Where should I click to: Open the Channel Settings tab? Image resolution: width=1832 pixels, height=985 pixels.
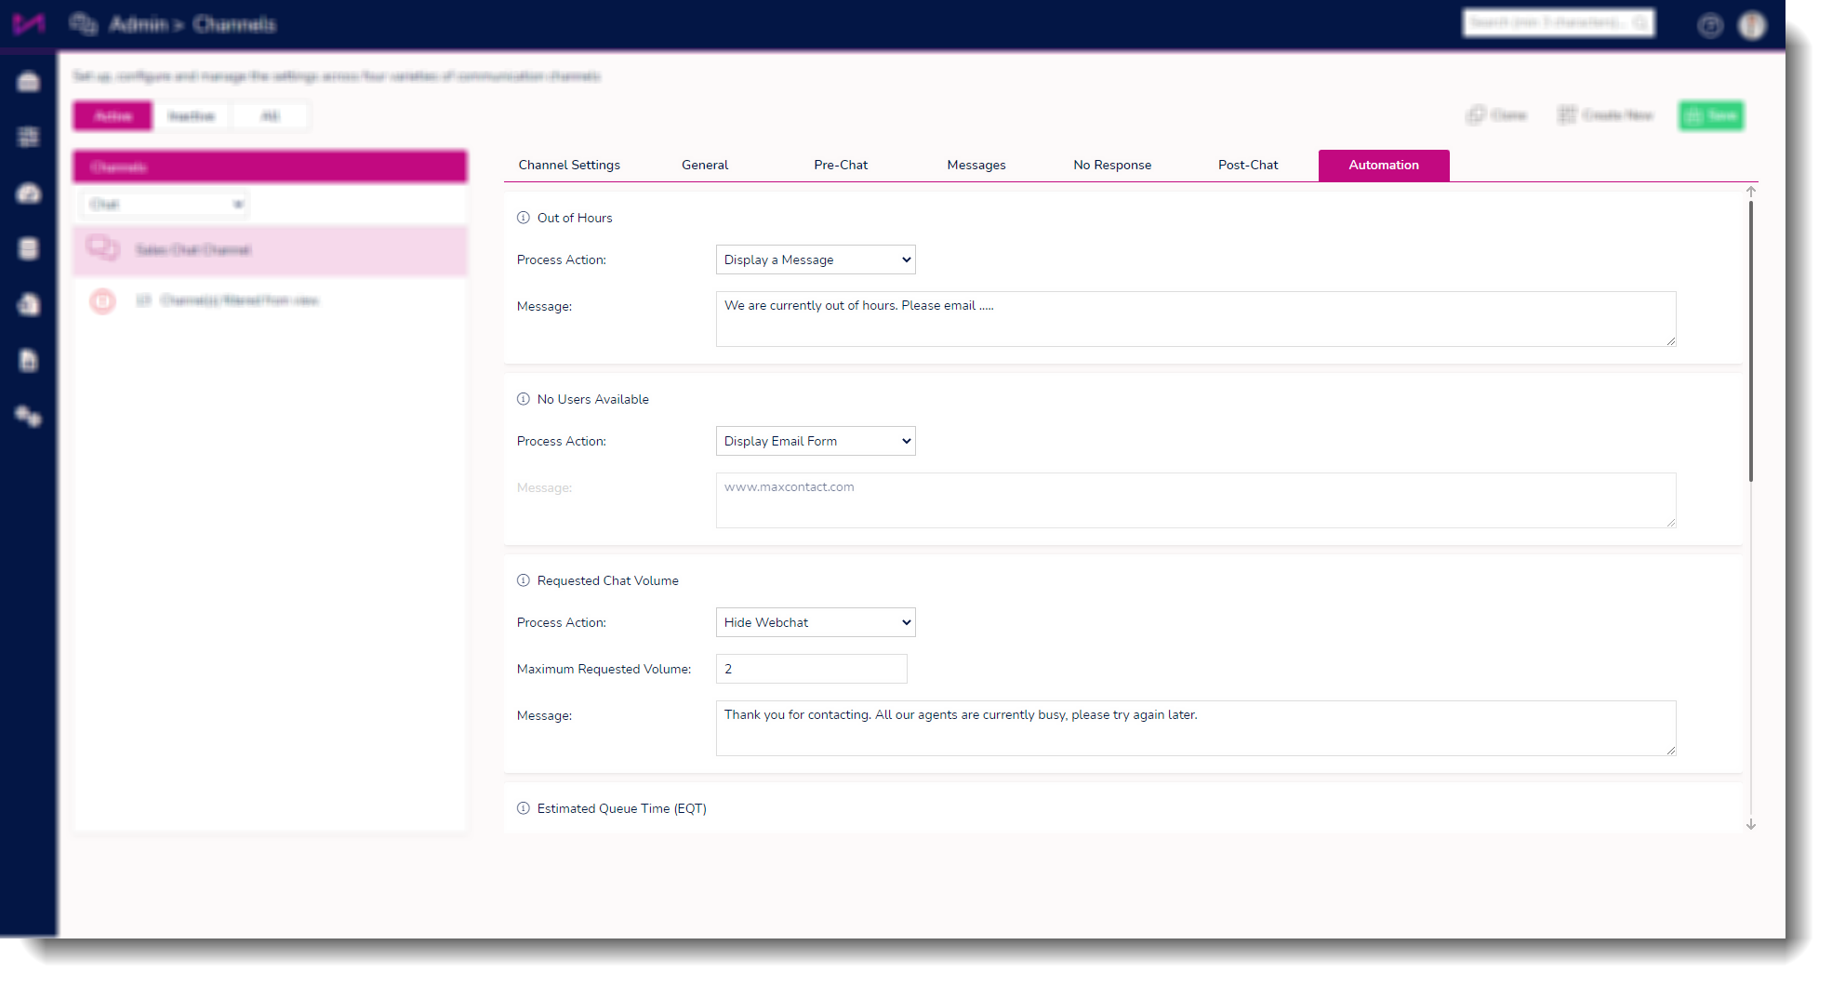point(569,165)
